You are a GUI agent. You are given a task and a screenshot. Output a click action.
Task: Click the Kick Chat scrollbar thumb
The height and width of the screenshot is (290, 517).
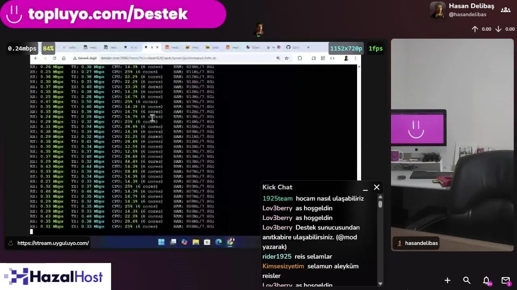[x=380, y=204]
